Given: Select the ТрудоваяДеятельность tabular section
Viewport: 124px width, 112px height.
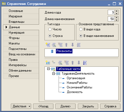Looking at the screenshot, I should pos(78,73).
